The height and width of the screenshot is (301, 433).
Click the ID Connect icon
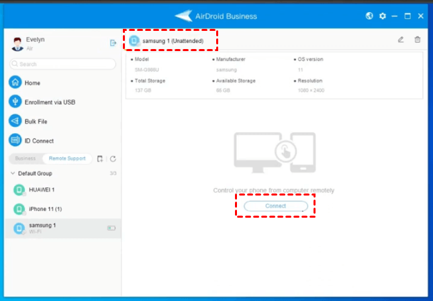(15, 140)
